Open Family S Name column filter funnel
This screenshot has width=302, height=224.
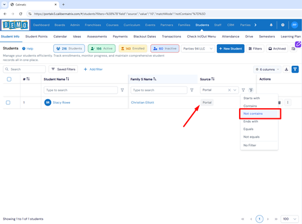click(x=191, y=90)
